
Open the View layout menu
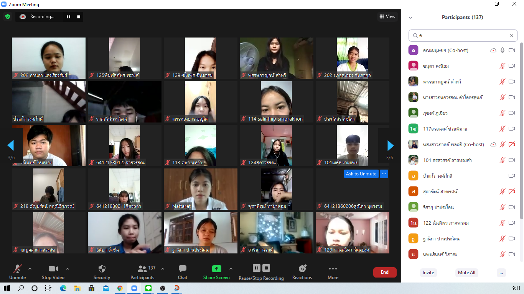[387, 16]
